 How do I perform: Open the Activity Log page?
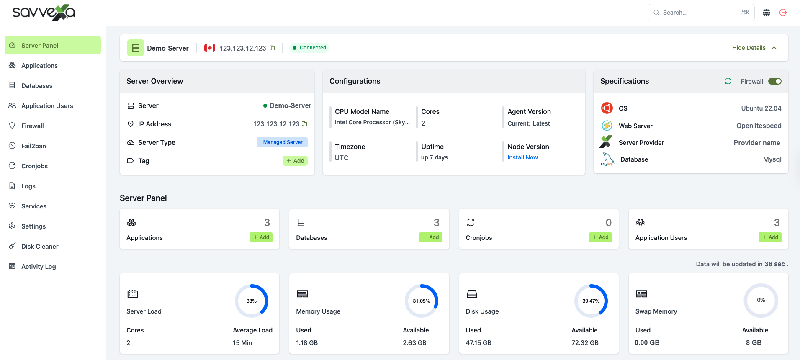pos(39,267)
